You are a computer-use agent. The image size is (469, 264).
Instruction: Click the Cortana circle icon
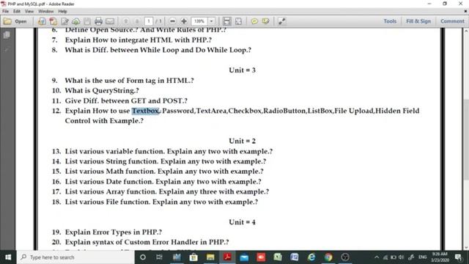[143, 257]
